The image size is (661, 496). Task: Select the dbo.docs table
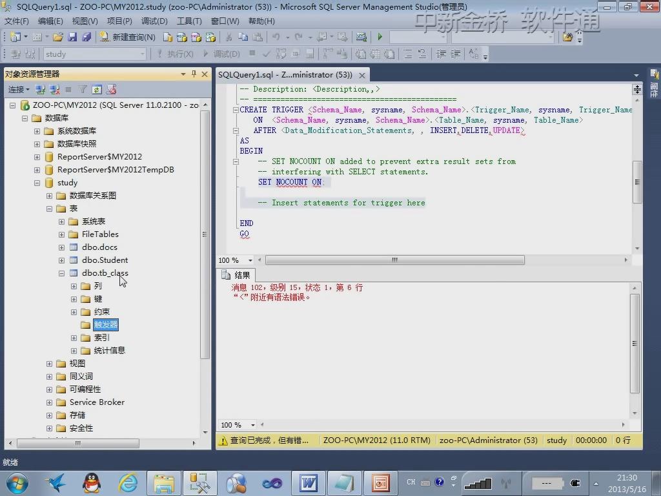coord(99,247)
